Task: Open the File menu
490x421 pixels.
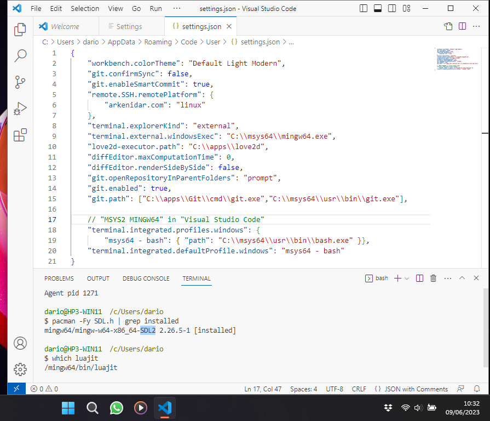Action: click(x=36, y=8)
